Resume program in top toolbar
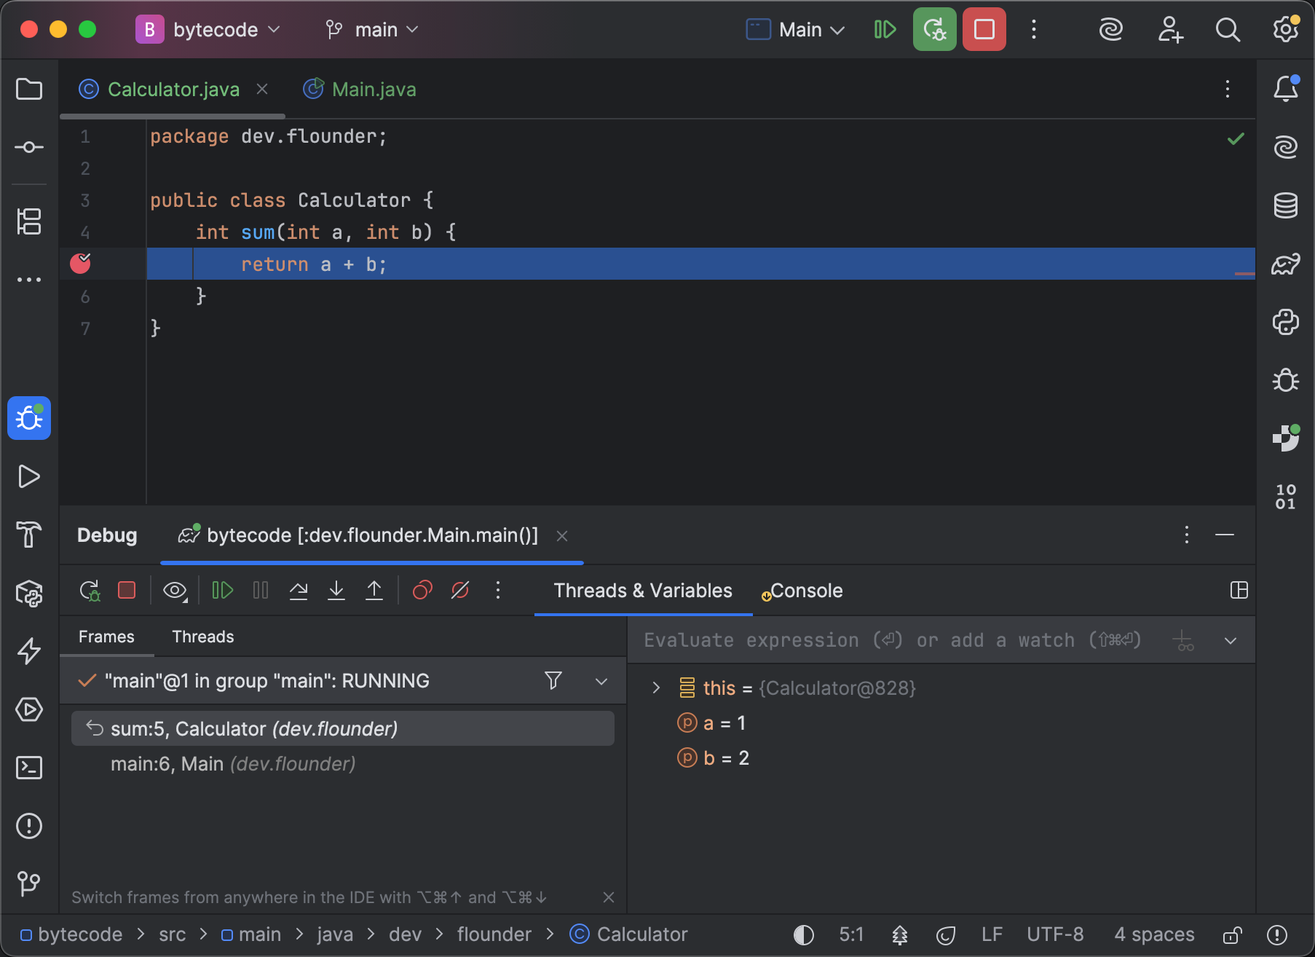Image resolution: width=1315 pixels, height=957 pixels. pyautogui.click(x=885, y=30)
